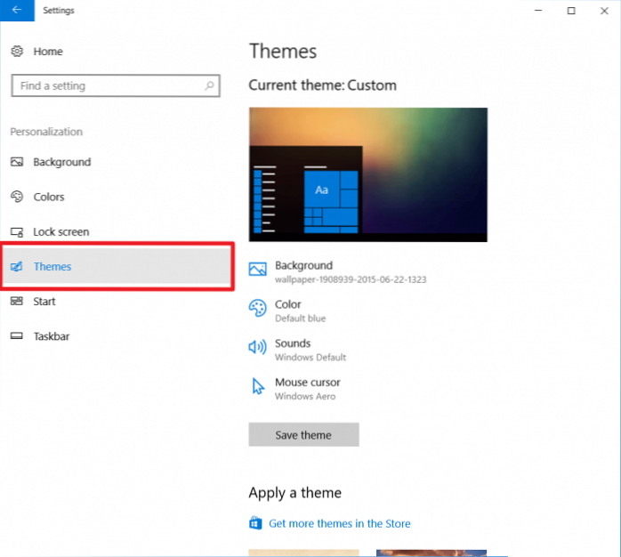Click the Home gear icon
This screenshot has height=557, width=621.
click(17, 52)
